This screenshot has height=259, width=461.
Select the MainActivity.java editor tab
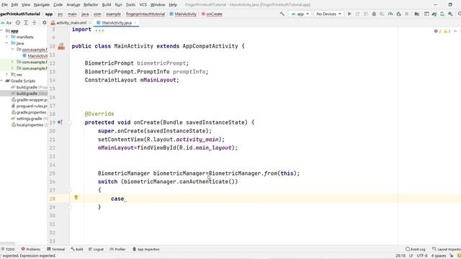117,22
